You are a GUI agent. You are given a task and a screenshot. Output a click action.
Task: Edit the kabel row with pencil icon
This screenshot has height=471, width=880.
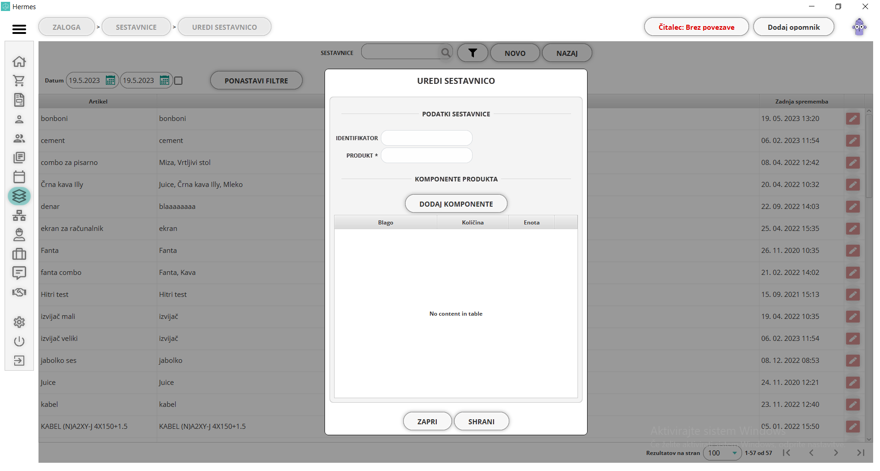click(853, 405)
